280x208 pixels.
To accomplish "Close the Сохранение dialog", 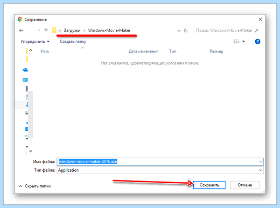I will 260,20.
